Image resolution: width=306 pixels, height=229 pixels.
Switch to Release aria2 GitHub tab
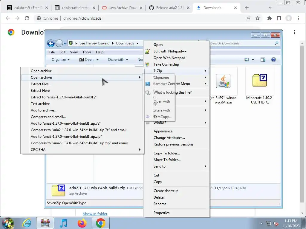pyautogui.click(x=169, y=8)
